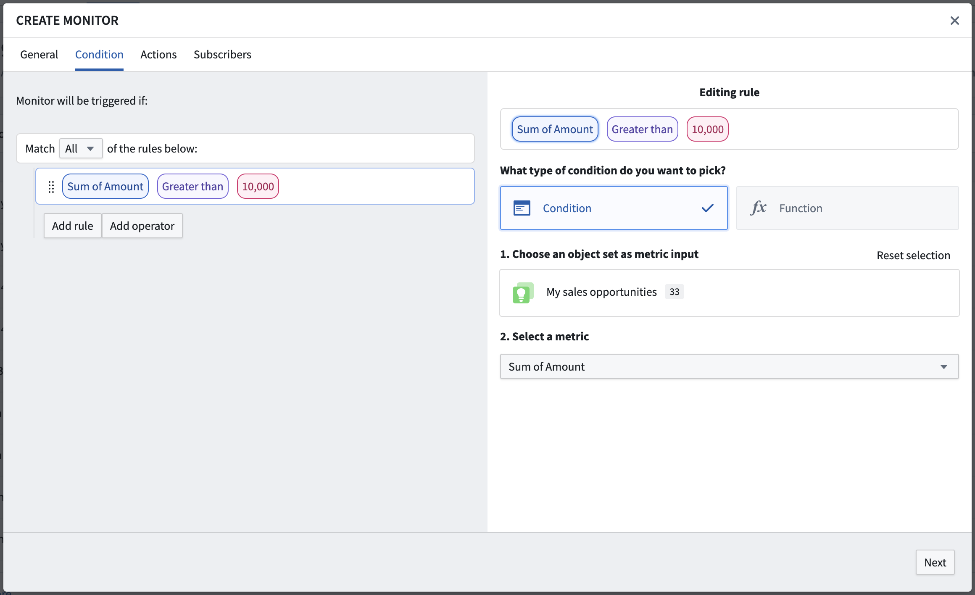This screenshot has width=975, height=595.
Task: Click the Next button
Action: [935, 562]
